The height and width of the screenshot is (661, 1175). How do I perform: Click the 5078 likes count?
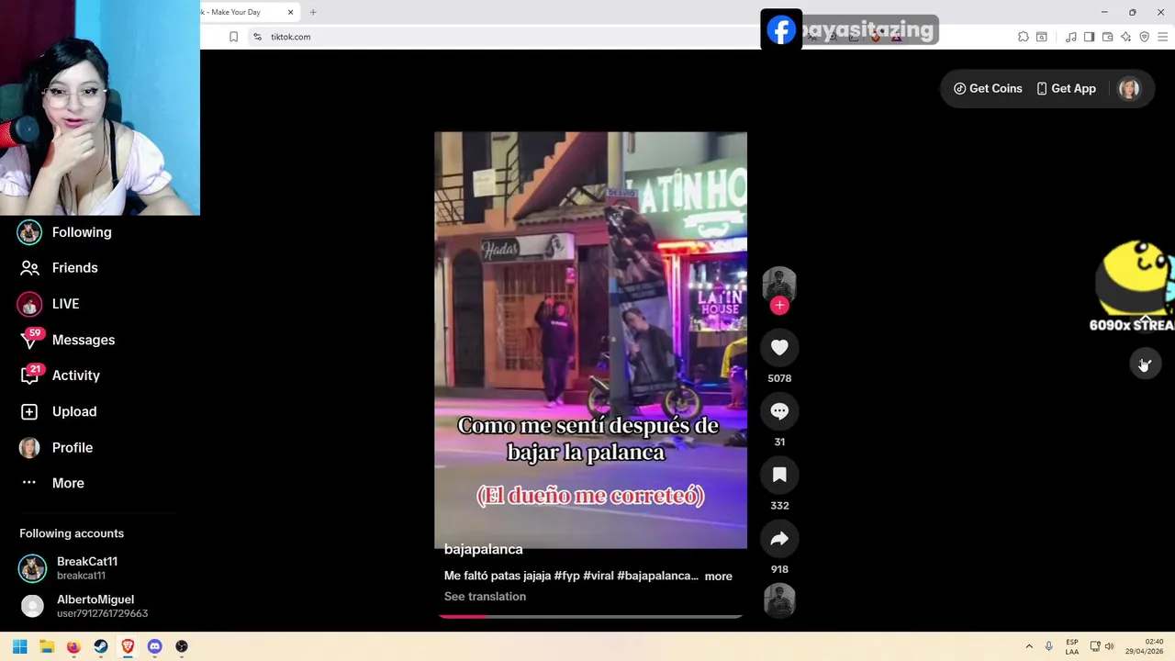tap(779, 378)
